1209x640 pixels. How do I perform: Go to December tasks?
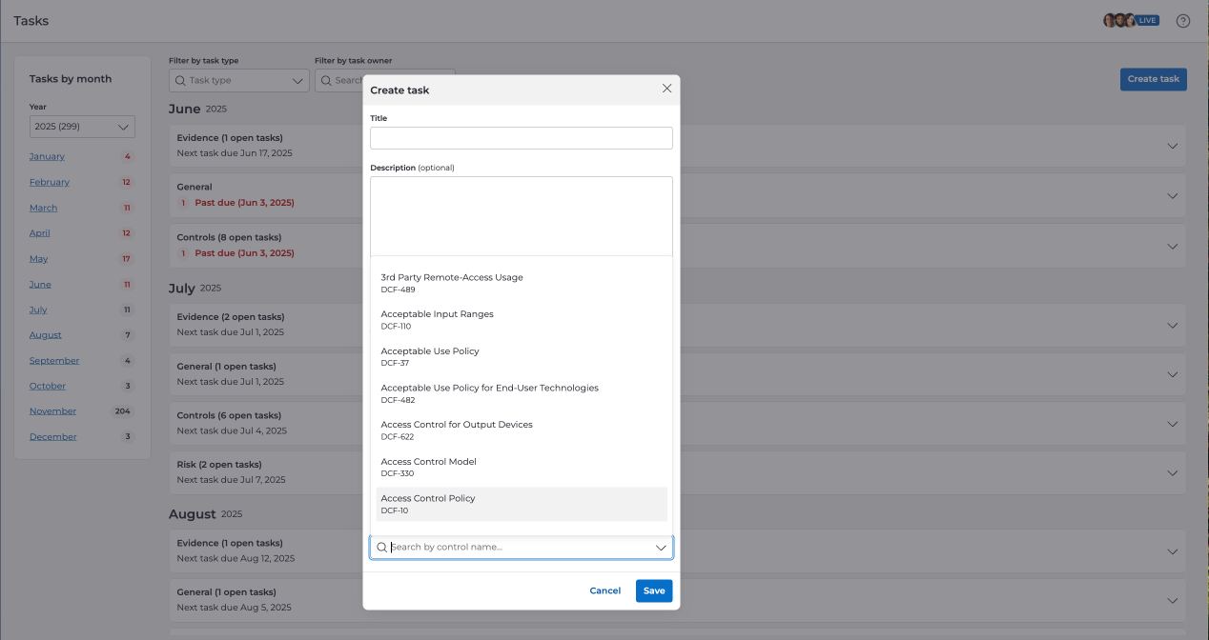[x=53, y=436]
